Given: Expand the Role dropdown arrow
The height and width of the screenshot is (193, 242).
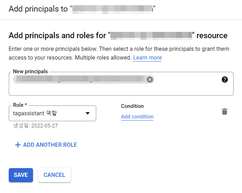Looking at the screenshot, I should (88, 113).
